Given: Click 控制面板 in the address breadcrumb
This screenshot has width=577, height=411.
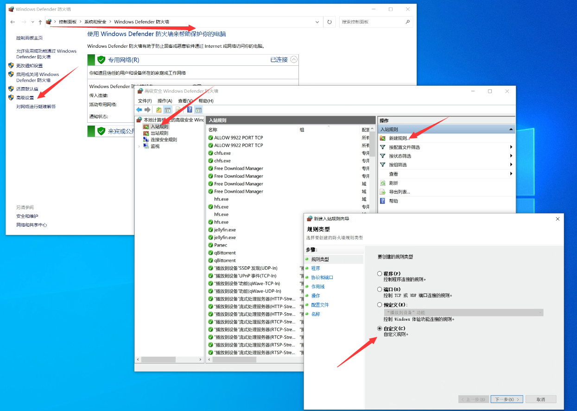Looking at the screenshot, I should tap(68, 22).
